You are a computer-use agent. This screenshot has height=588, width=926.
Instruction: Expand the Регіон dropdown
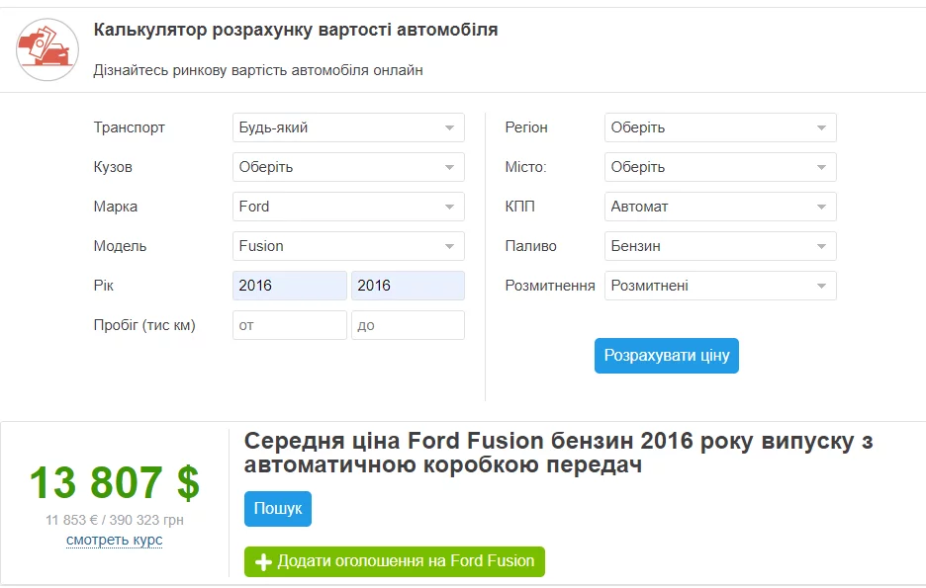[720, 127]
